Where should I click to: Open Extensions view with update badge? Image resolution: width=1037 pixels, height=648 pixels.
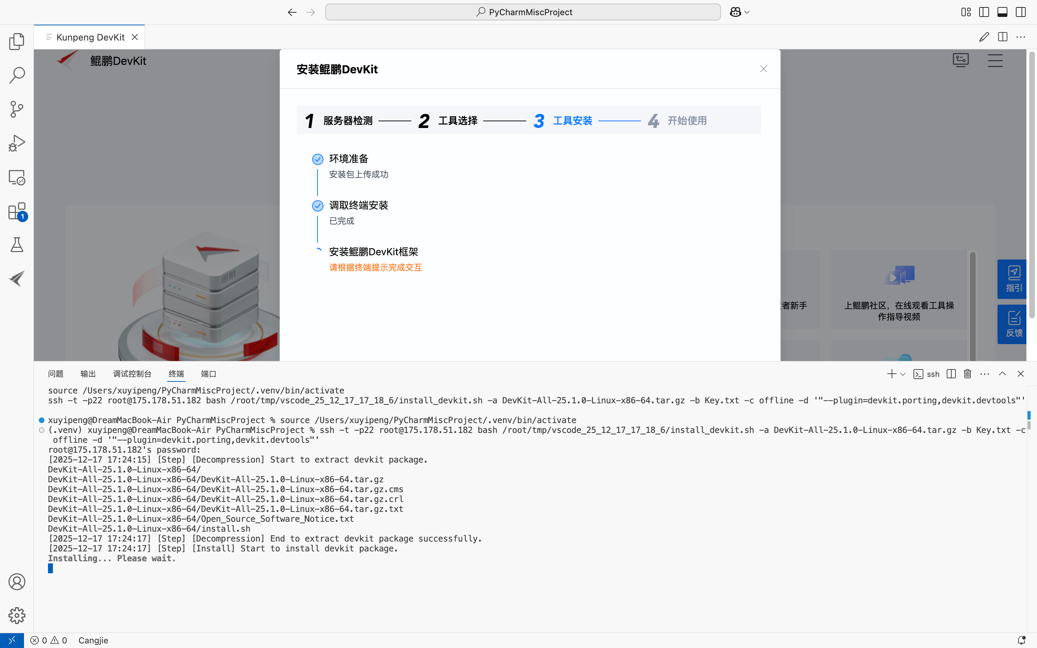(x=17, y=211)
